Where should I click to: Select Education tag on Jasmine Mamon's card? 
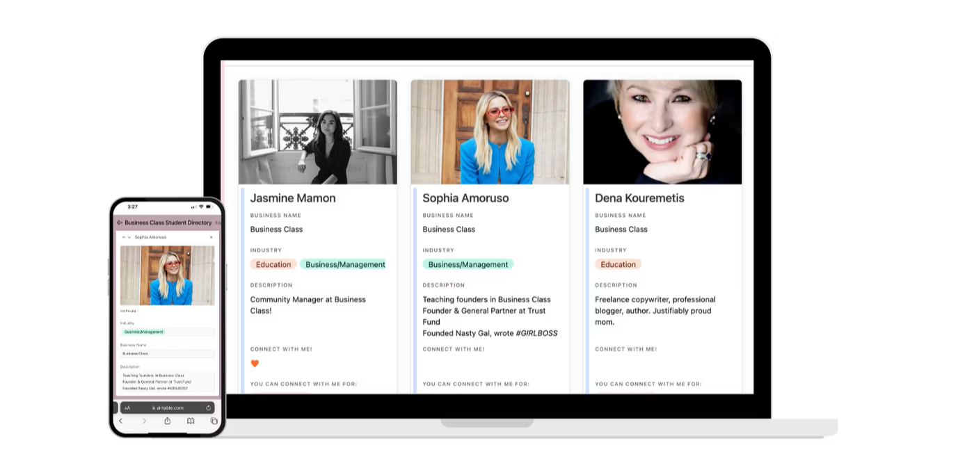pyautogui.click(x=273, y=264)
